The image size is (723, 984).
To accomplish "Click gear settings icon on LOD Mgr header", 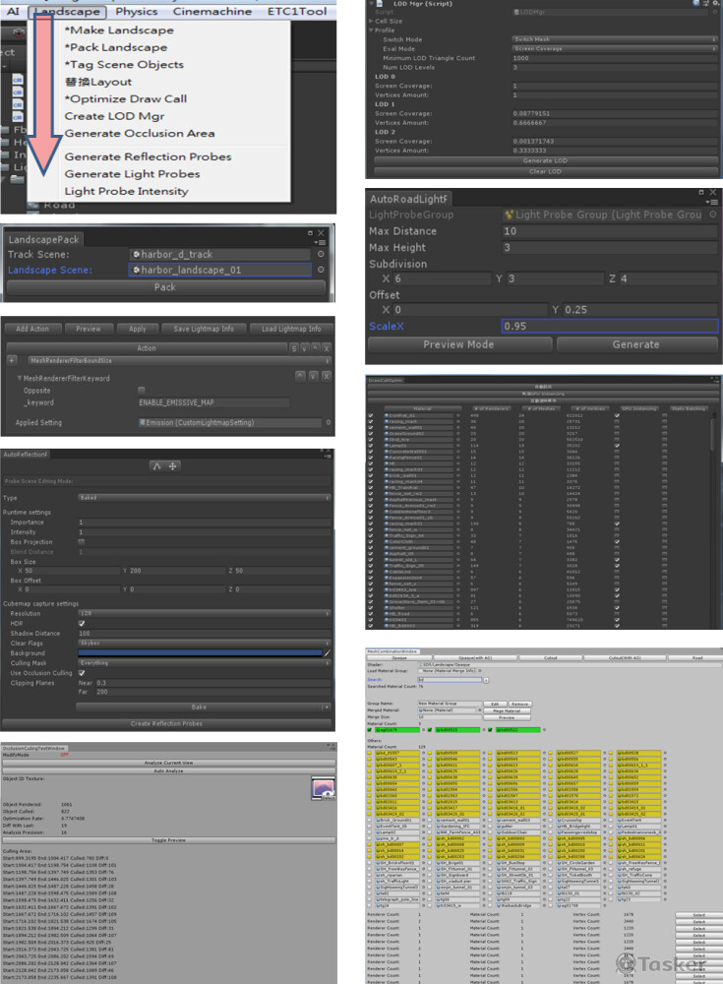I will click(715, 3).
